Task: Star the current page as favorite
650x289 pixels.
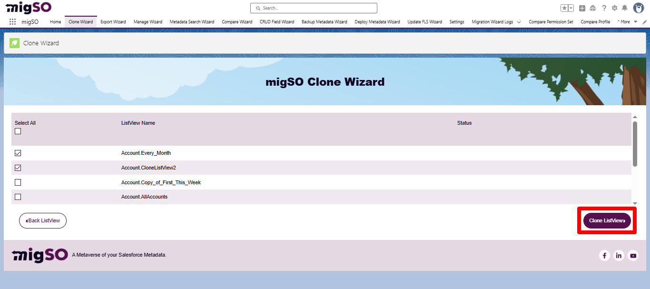Action: click(564, 8)
